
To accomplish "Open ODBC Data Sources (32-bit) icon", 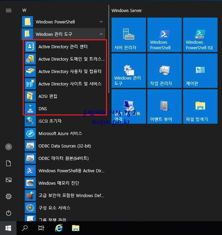I will coord(30,146).
